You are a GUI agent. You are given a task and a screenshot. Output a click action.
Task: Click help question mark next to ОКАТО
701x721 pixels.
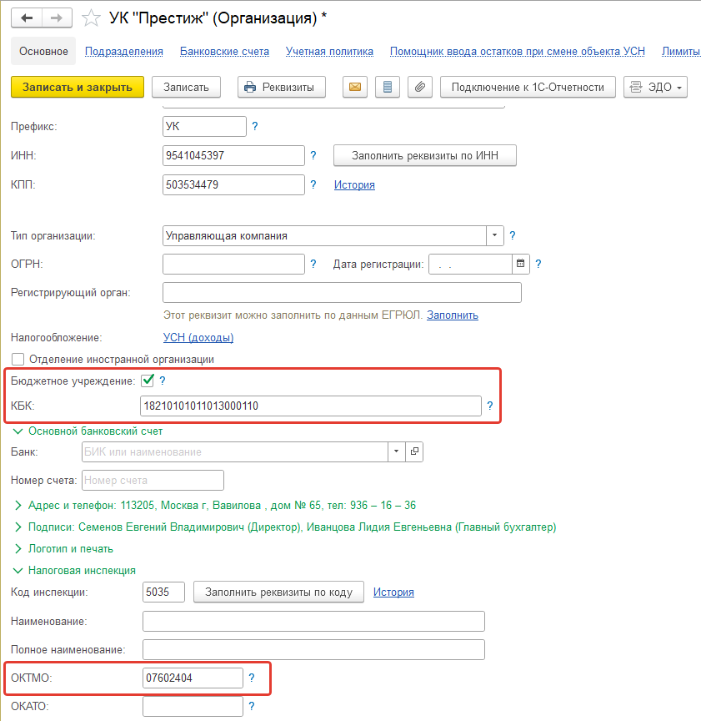(252, 706)
